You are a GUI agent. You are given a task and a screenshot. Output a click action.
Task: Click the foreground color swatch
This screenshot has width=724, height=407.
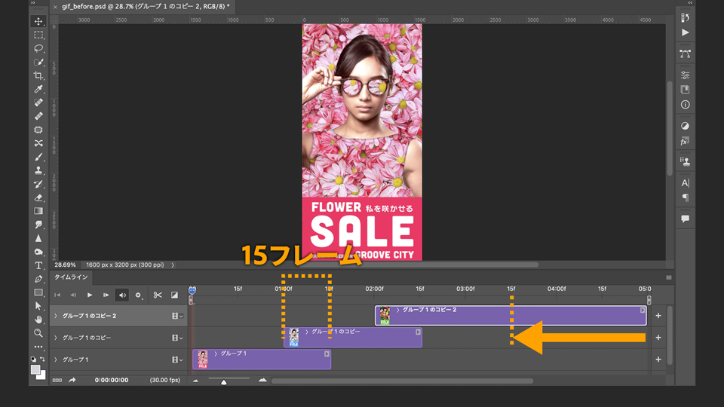click(x=35, y=369)
